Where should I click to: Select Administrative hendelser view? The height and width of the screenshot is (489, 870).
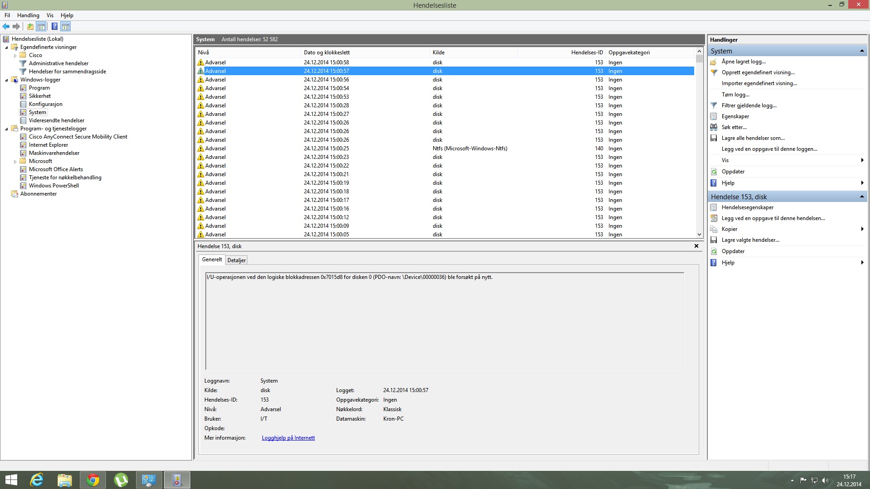pyautogui.click(x=58, y=63)
